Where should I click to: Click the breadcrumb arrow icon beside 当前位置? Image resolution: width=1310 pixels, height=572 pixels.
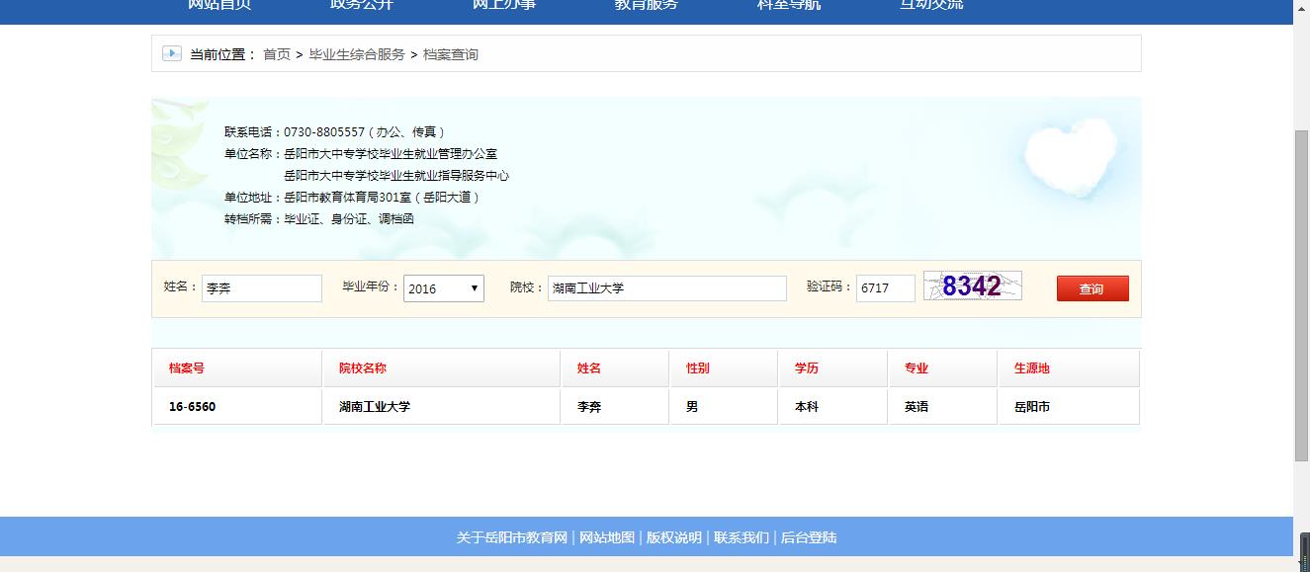coord(172,53)
